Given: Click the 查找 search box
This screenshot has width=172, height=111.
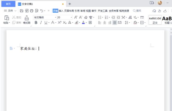Looking at the screenshot, I should 137,11.
